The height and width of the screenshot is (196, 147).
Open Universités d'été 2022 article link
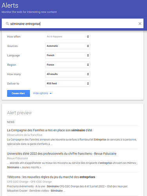coord(62,154)
